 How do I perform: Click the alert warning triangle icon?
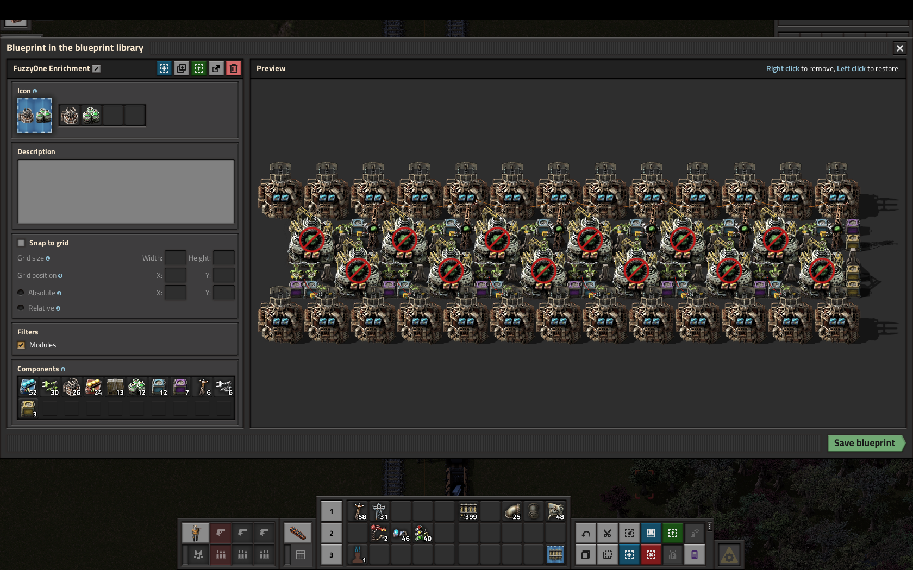pyautogui.click(x=729, y=555)
